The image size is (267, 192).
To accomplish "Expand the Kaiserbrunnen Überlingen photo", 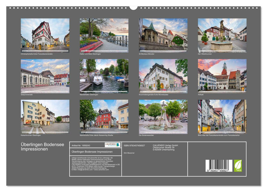I will click(45, 116).
